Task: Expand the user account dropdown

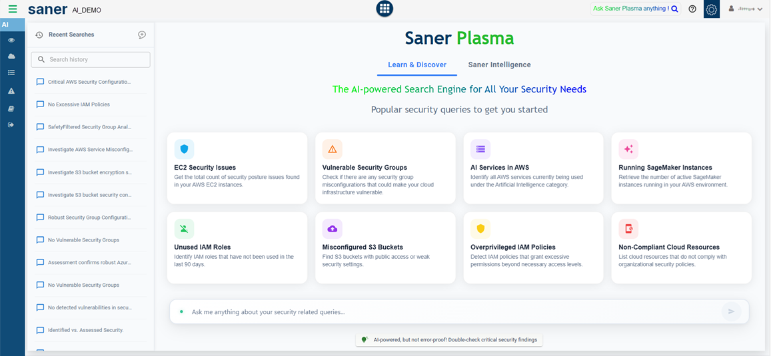Action: point(746,9)
